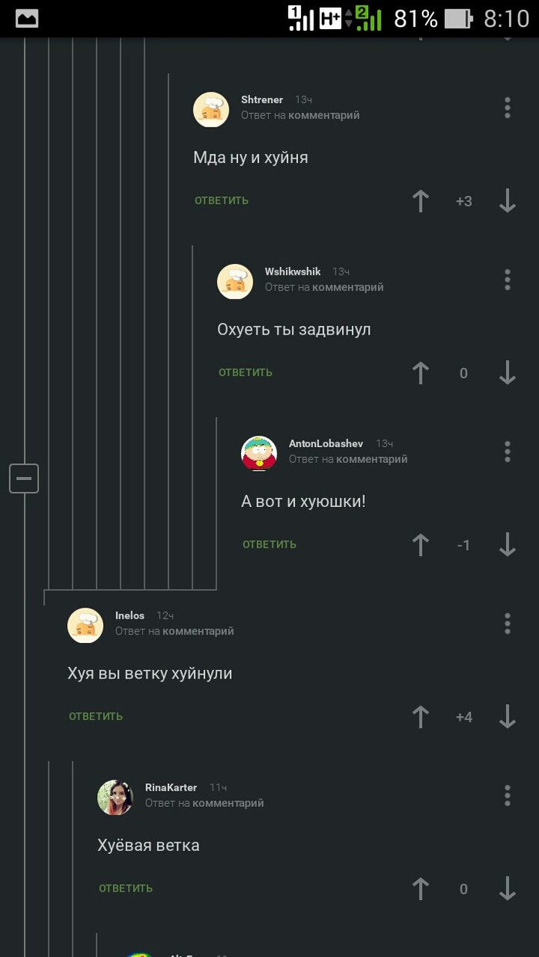The image size is (539, 957).
Task: Open options menu for AntonLobashev's comment
Action: pyautogui.click(x=507, y=452)
